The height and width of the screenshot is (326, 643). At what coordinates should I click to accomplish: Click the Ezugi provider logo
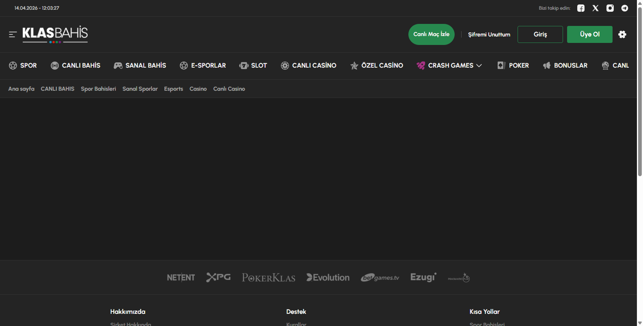(x=423, y=277)
